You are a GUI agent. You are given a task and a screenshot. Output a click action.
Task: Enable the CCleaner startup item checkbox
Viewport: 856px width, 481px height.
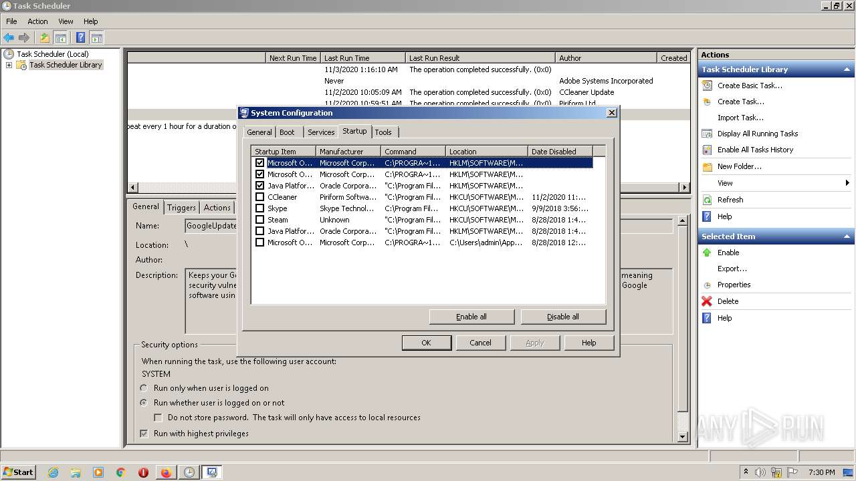tap(260, 197)
